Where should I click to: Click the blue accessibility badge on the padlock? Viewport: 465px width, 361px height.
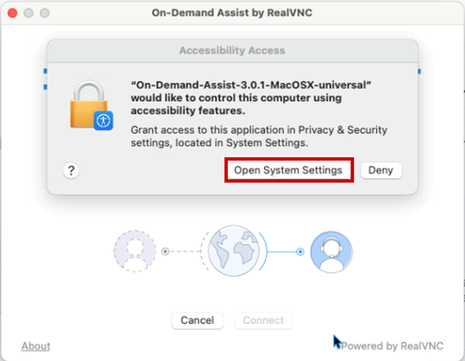point(103,120)
